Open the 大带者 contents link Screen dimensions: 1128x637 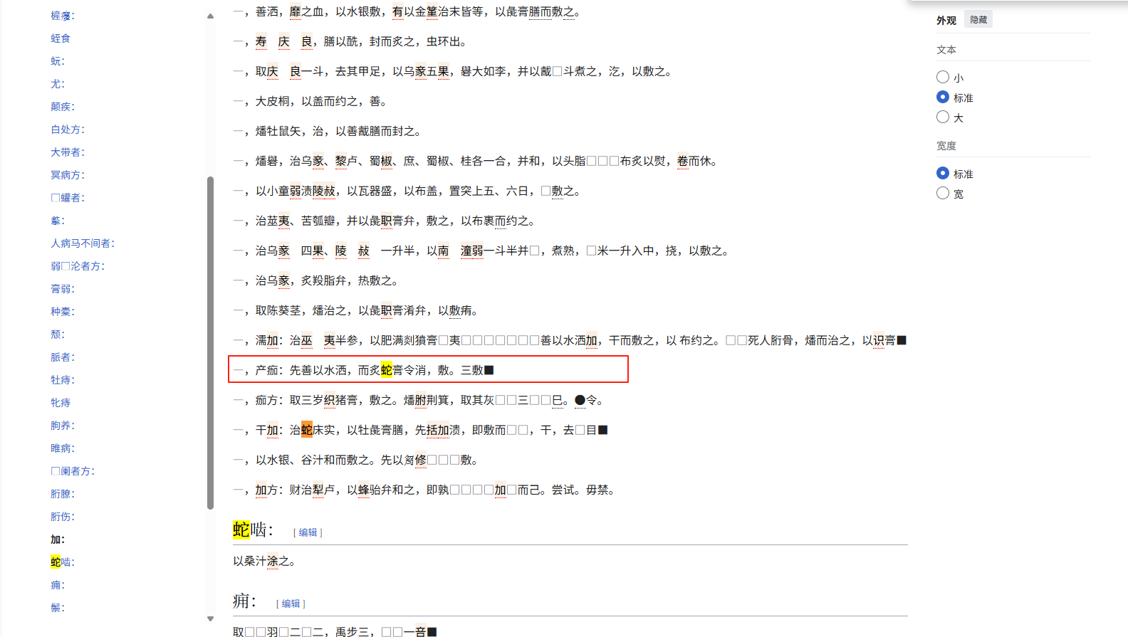(x=68, y=152)
